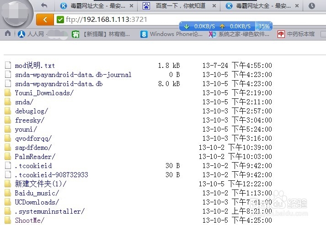Screen dimensions: 326x225
Task: Open snda-wpayandroid-data.db-journal file
Action: [73, 75]
